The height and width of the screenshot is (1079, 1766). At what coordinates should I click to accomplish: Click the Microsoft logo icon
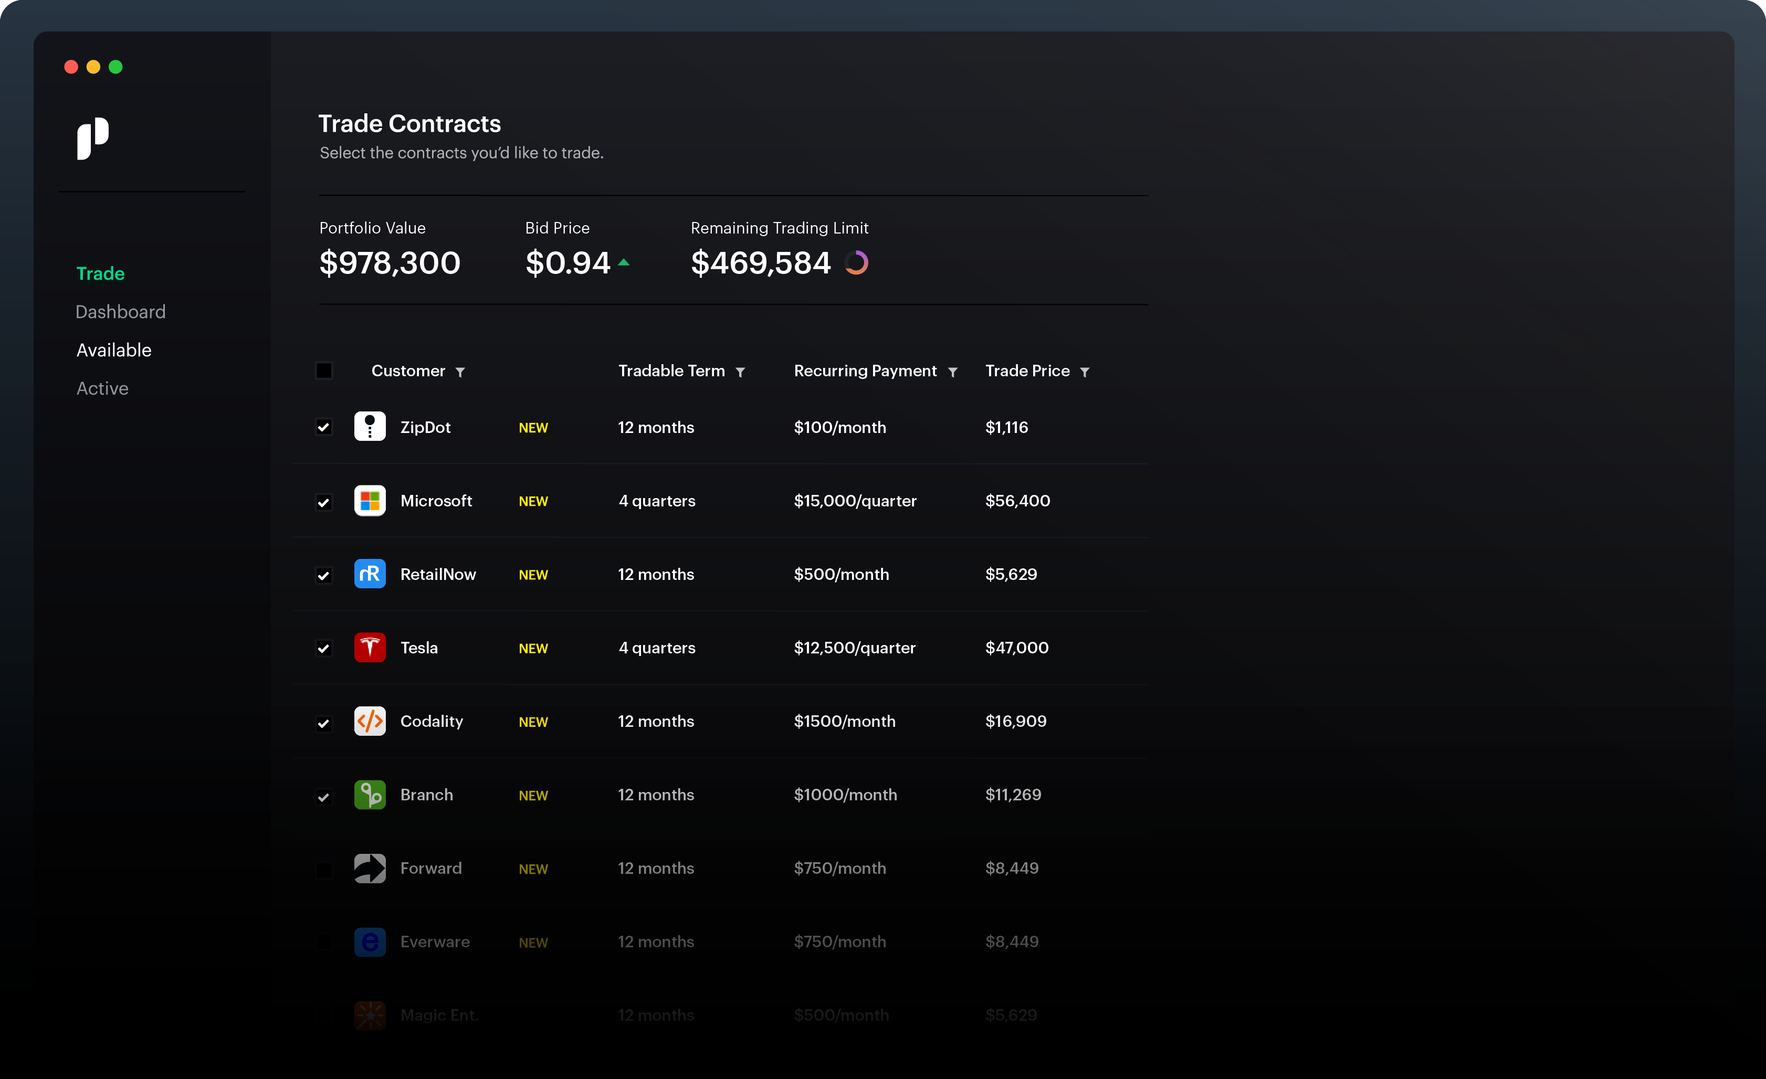pyautogui.click(x=370, y=501)
